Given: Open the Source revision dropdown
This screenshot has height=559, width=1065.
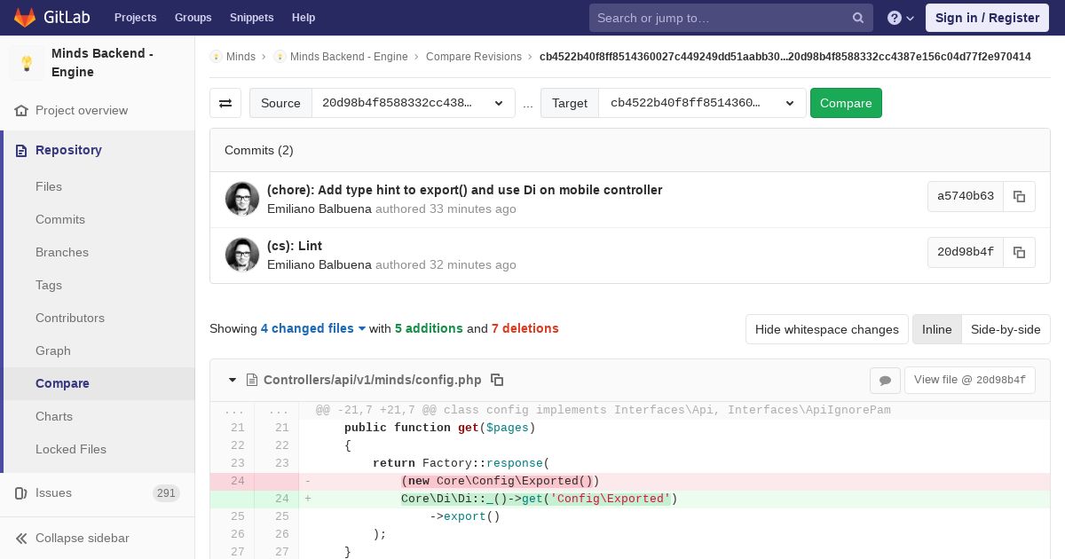Looking at the screenshot, I should click(x=414, y=103).
